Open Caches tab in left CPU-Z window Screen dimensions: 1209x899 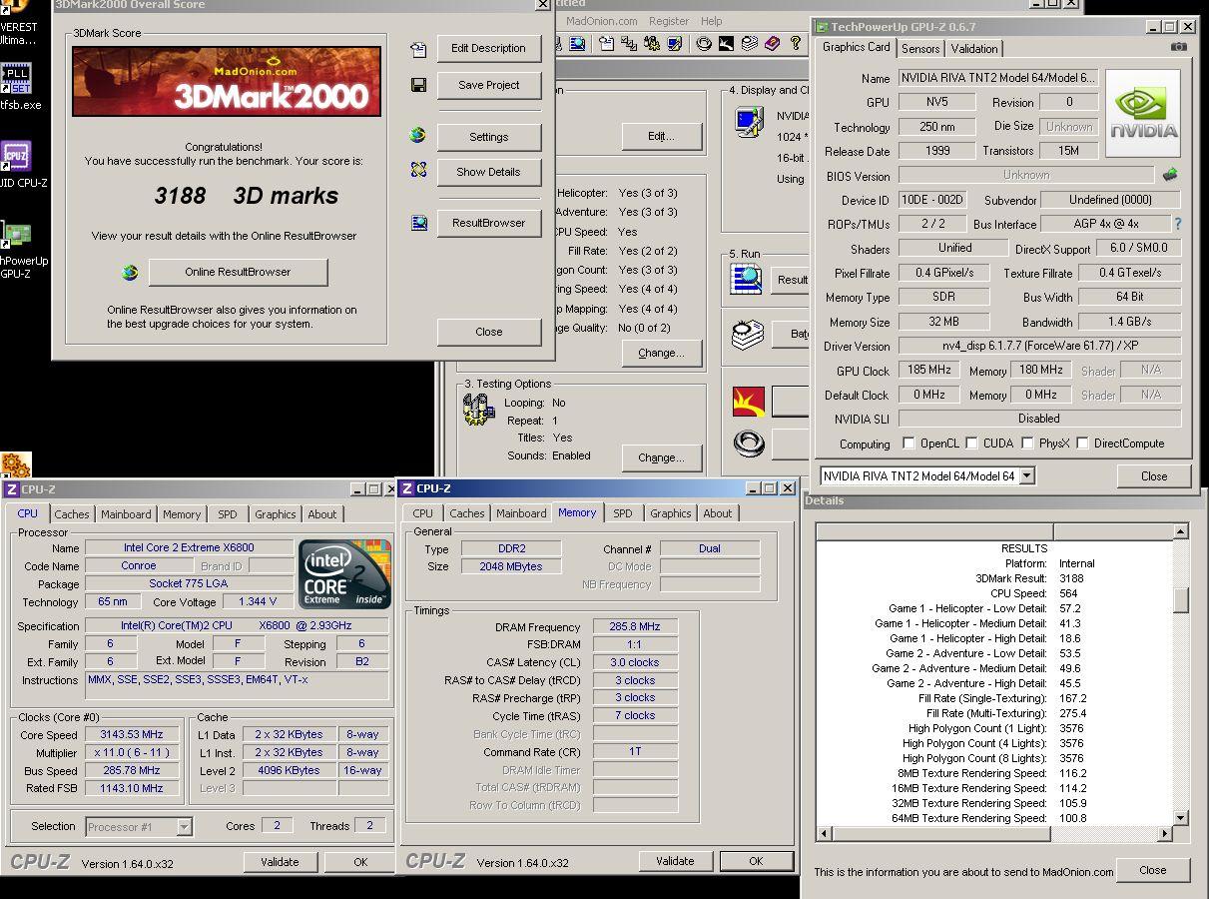tap(72, 514)
